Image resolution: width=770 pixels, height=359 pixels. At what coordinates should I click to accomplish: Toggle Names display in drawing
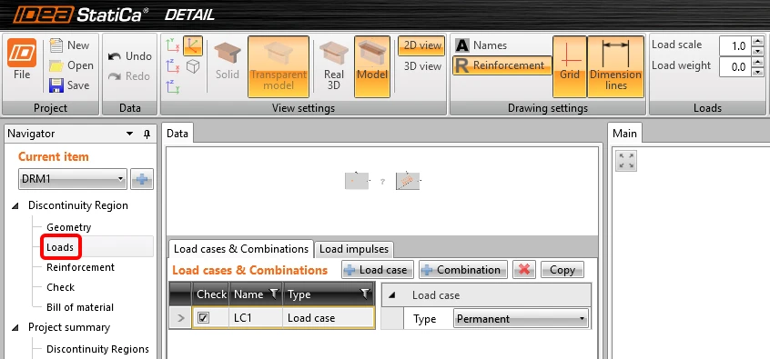[481, 45]
